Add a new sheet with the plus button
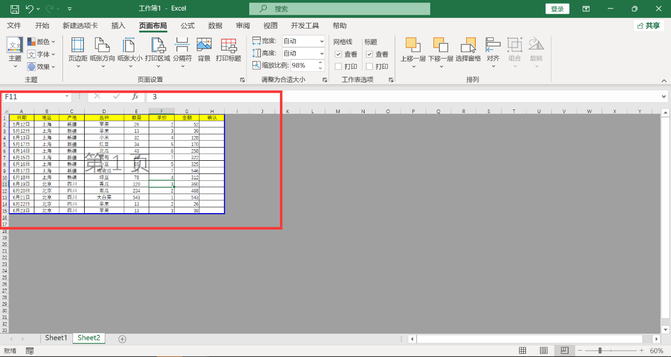Viewport: 671px width, 357px height. [122, 338]
